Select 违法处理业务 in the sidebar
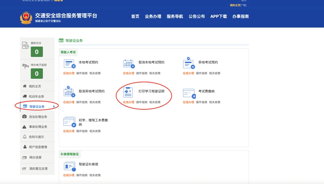 [x=38, y=117]
